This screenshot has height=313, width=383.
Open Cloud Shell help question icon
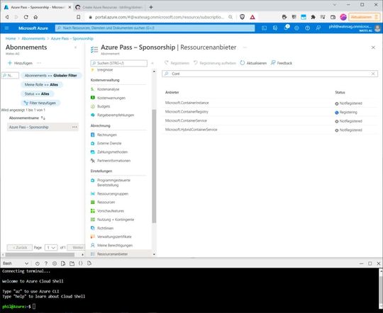[x=46, y=263]
